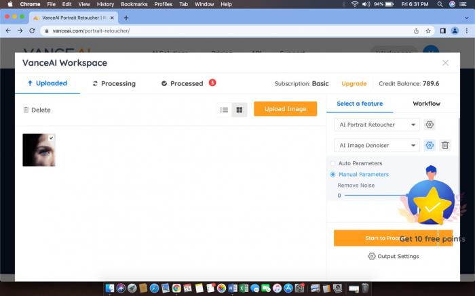Switch to grid view layout
This screenshot has height=296, width=475.
(240, 110)
